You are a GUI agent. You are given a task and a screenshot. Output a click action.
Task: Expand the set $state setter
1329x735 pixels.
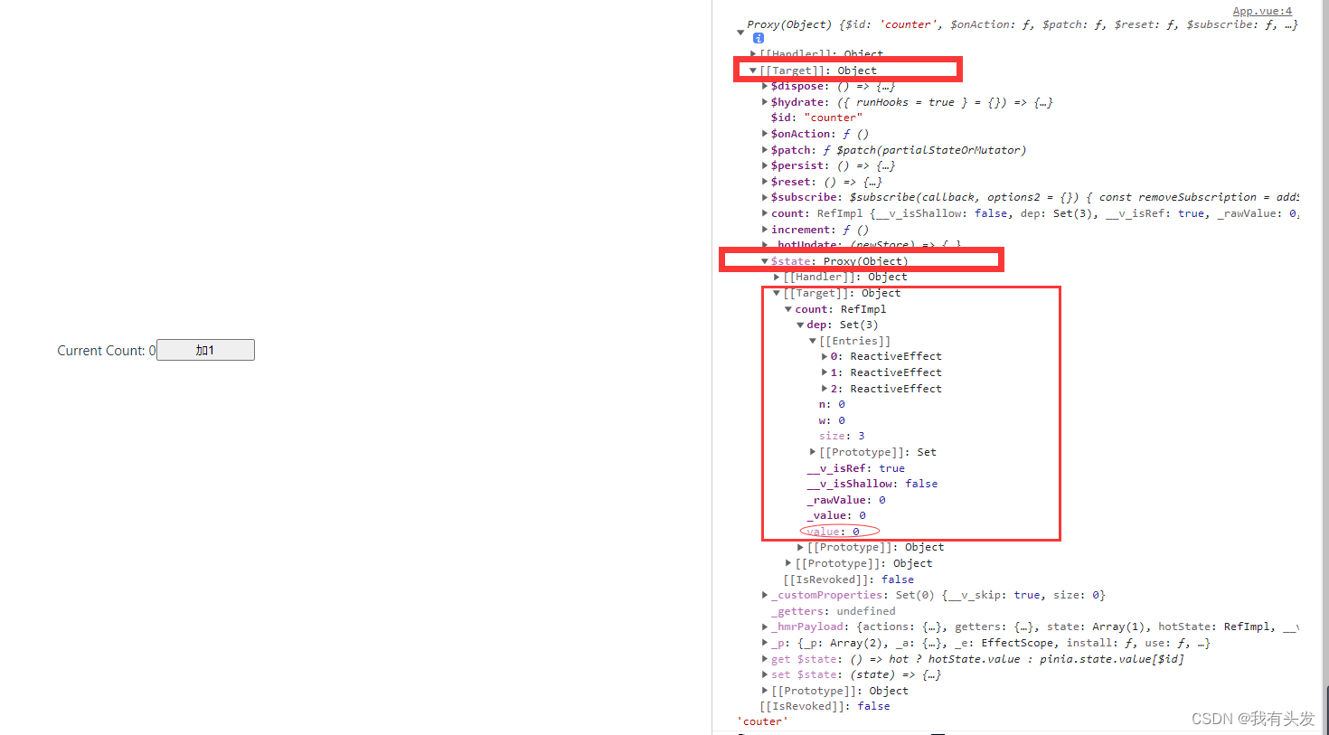(765, 674)
